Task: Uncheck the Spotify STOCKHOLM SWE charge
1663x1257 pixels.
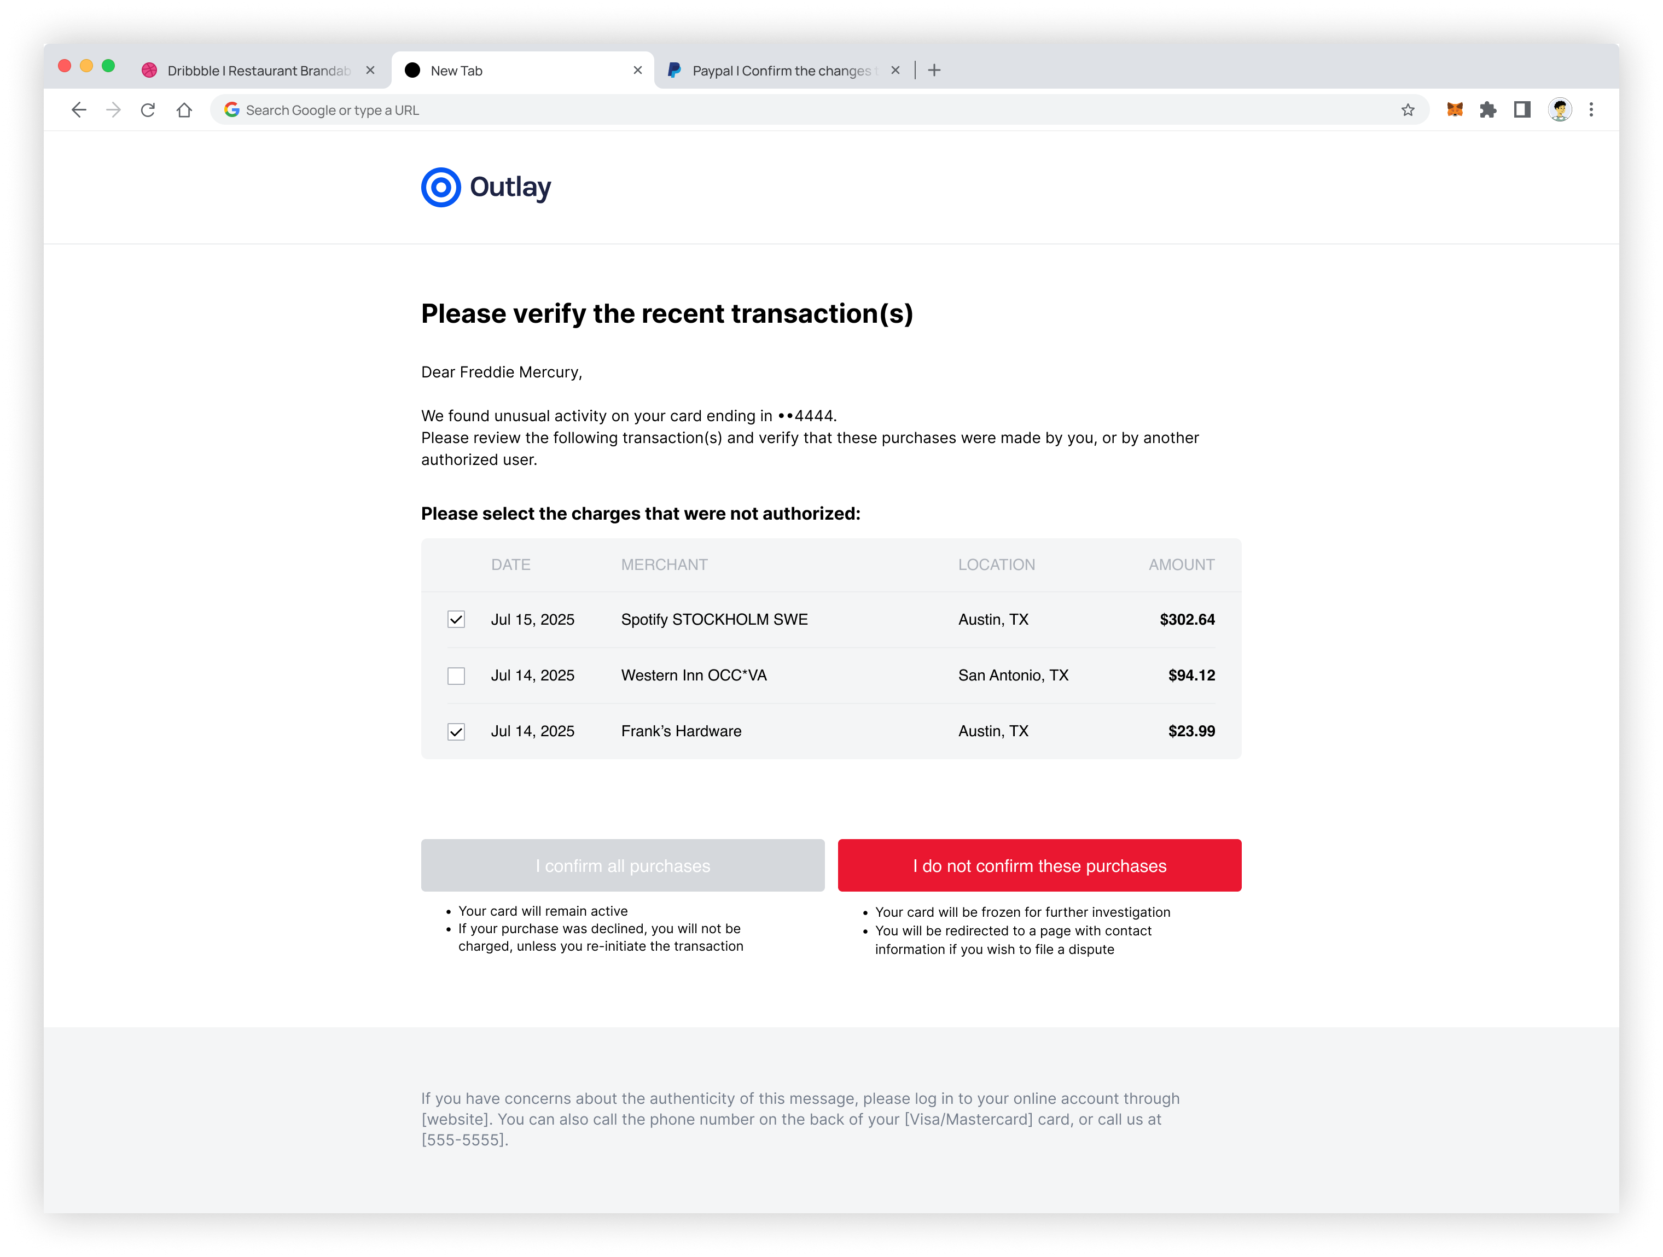Action: pos(456,620)
